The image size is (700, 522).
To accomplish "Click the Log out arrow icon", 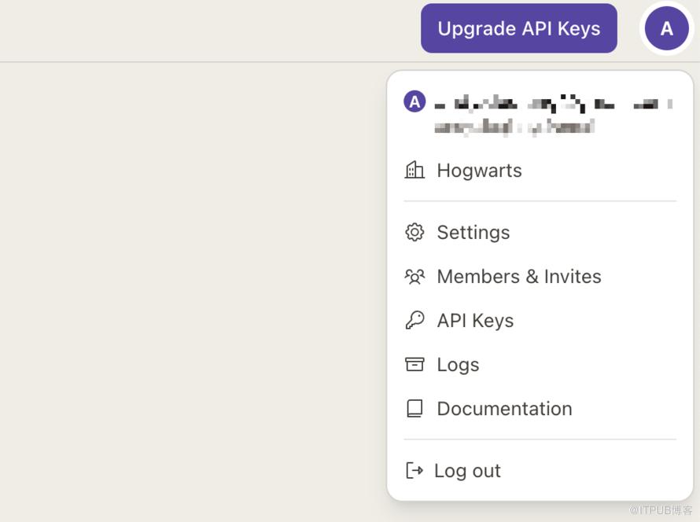I will (x=414, y=470).
